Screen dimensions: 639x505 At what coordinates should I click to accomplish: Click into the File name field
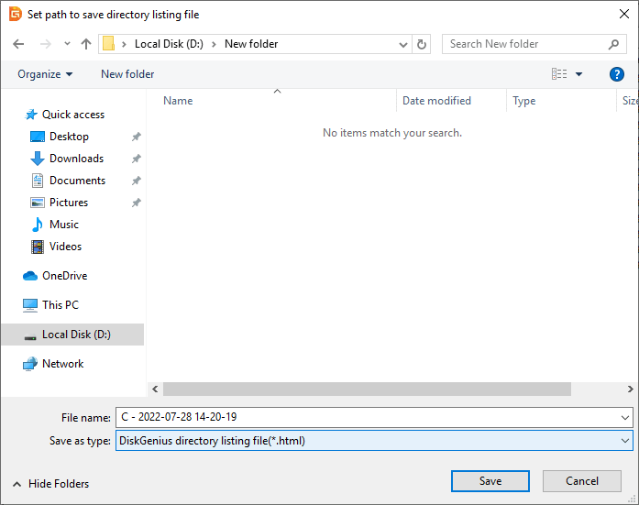coord(367,418)
